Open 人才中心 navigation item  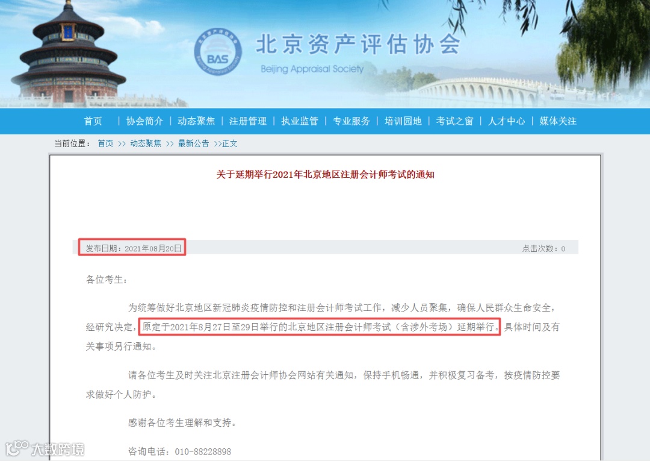(x=506, y=121)
